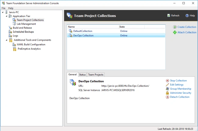Click Additional Tools and Components wrench icon
Image resolution: width=198 pixels, height=131 pixels.
click(x=11, y=40)
